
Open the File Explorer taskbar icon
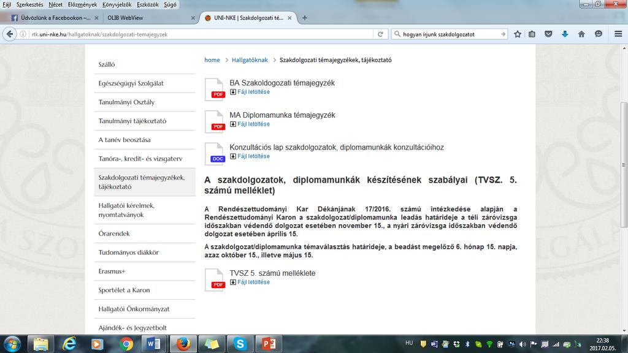pos(40,344)
